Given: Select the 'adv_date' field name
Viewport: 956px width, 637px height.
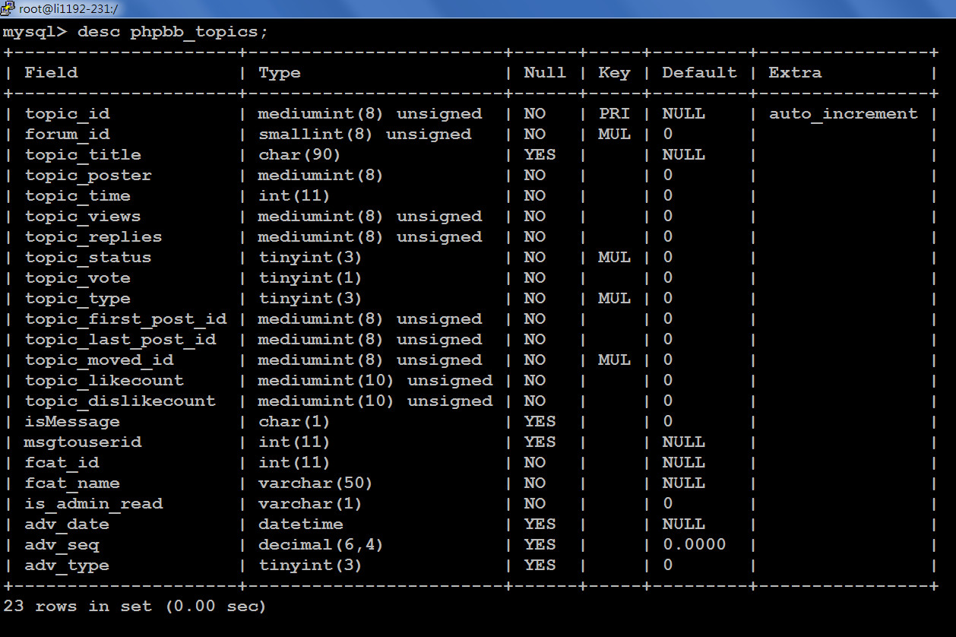Looking at the screenshot, I should click(x=67, y=524).
